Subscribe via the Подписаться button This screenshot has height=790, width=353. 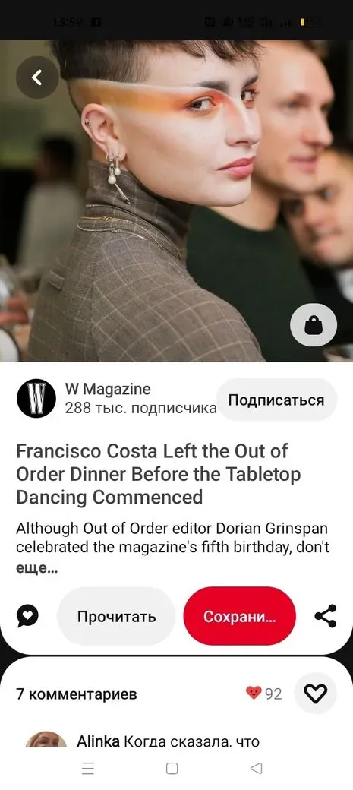[276, 400]
